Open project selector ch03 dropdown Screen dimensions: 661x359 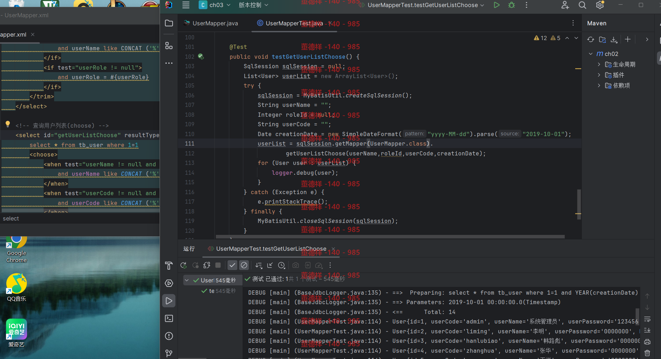[215, 5]
